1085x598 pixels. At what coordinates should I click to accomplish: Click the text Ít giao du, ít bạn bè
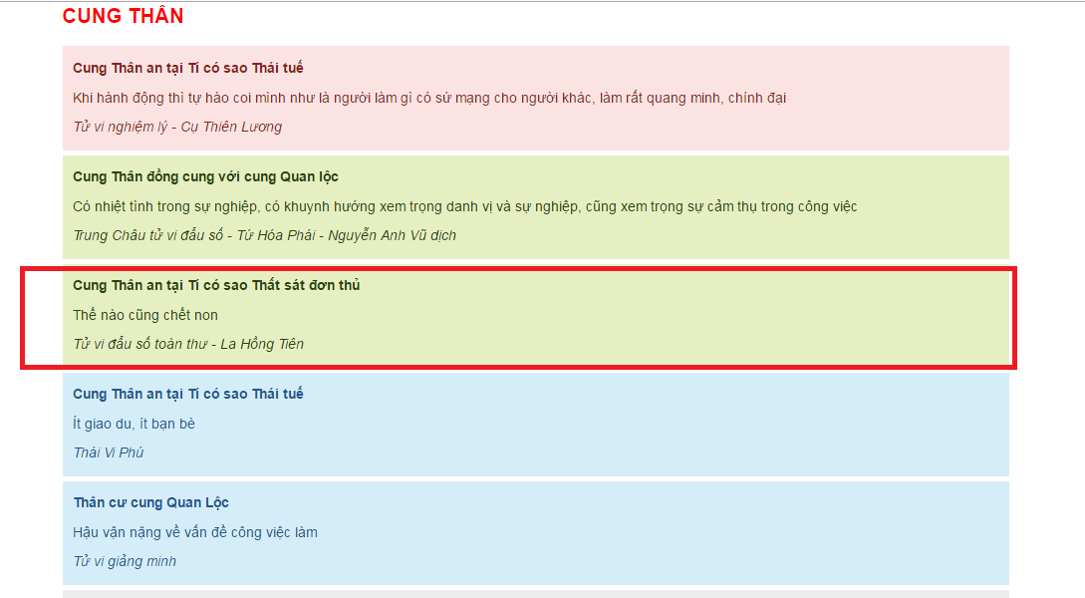click(x=134, y=424)
